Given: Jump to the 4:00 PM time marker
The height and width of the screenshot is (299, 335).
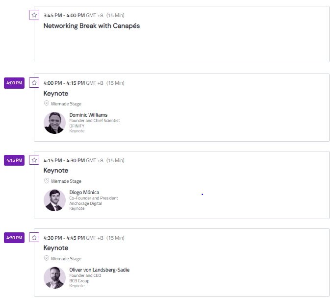Looking at the screenshot, I should 14,83.
